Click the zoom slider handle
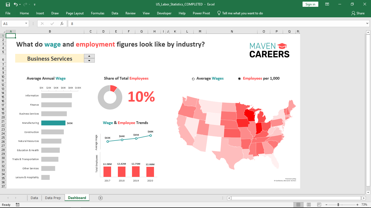Viewport: 371px width, 208px height. pos(338,205)
